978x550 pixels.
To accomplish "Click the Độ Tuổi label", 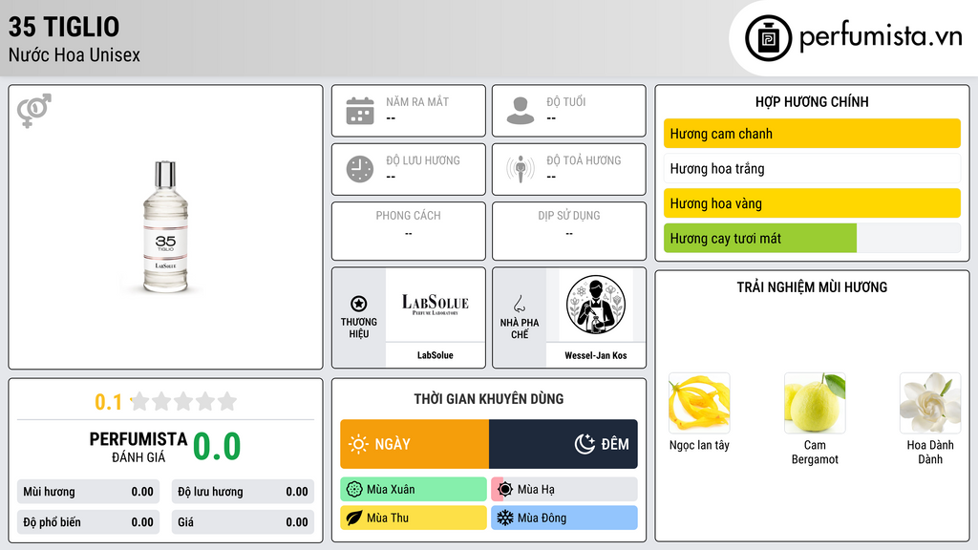I will click(566, 101).
